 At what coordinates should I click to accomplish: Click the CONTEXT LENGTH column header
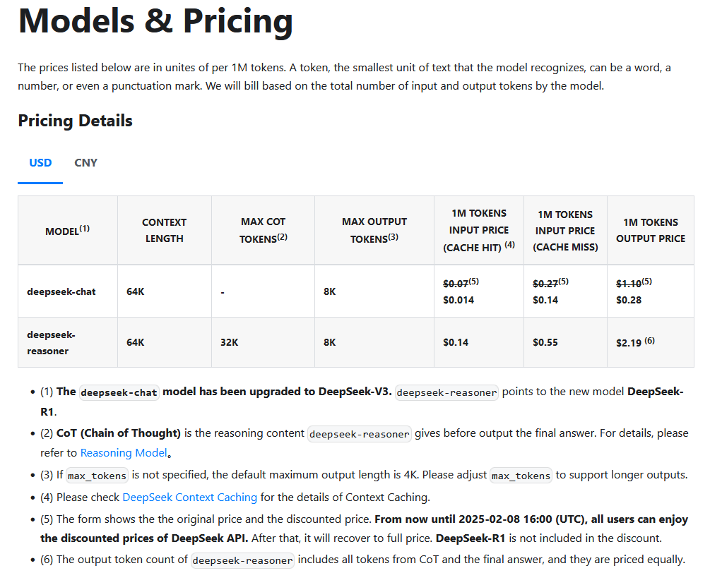click(165, 230)
